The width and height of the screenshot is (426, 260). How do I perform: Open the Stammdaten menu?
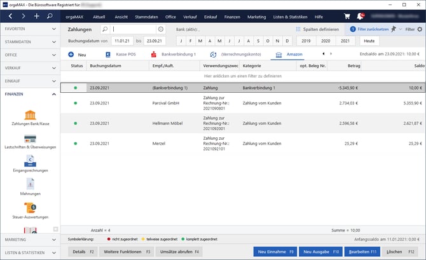coord(146,17)
